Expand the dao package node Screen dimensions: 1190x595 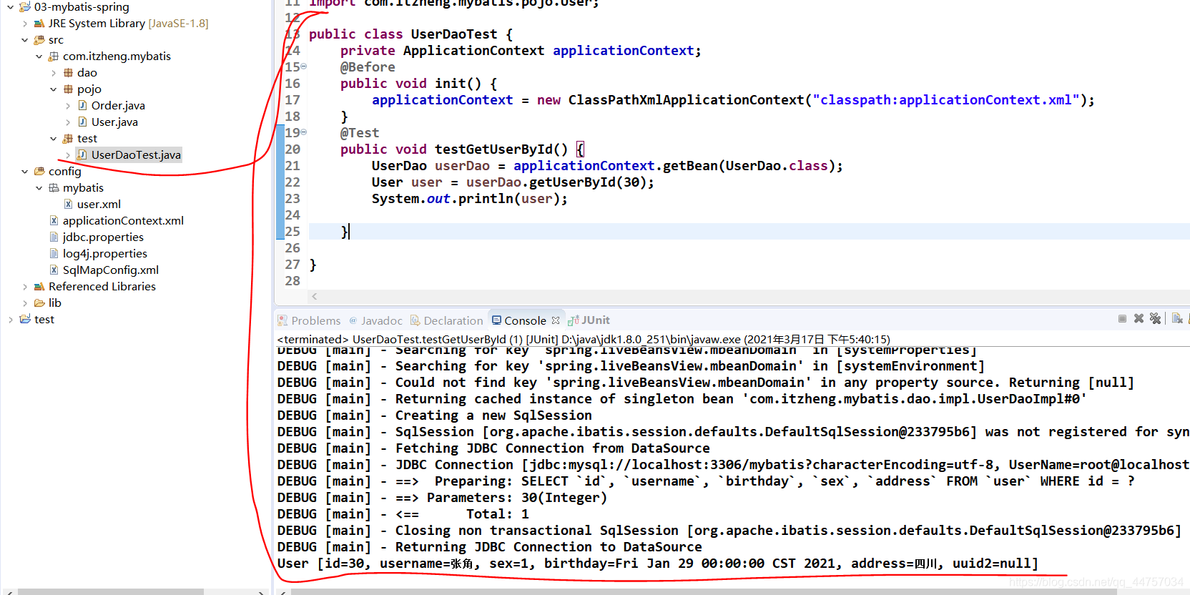coord(54,72)
